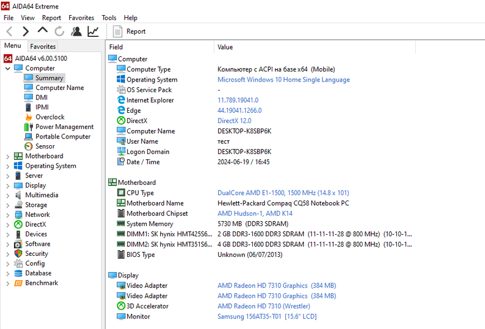Image resolution: width=485 pixels, height=329 pixels.
Task: Click the Refresh toolbar icon
Action: coord(59,31)
